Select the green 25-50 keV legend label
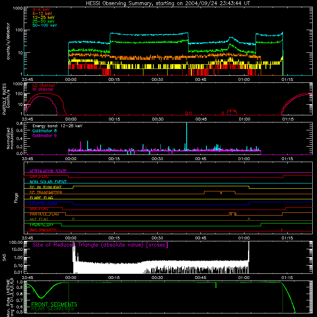 [44, 21]
